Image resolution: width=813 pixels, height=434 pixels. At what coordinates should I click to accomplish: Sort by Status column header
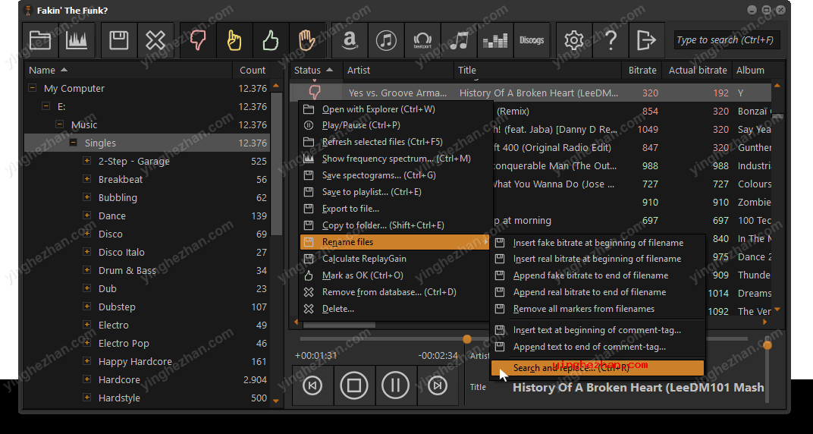(315, 70)
